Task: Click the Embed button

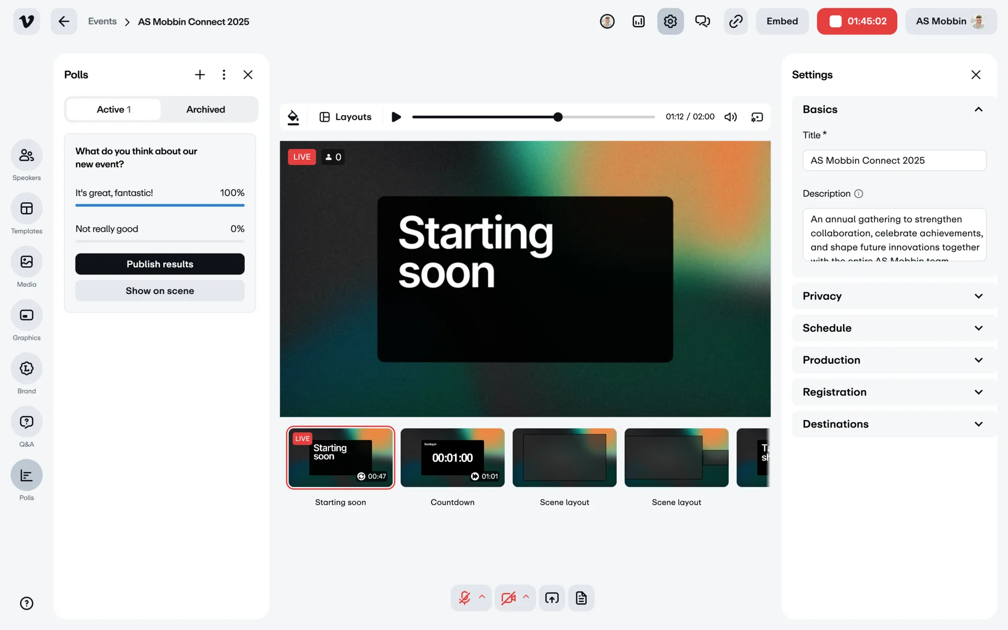Action: click(x=782, y=22)
